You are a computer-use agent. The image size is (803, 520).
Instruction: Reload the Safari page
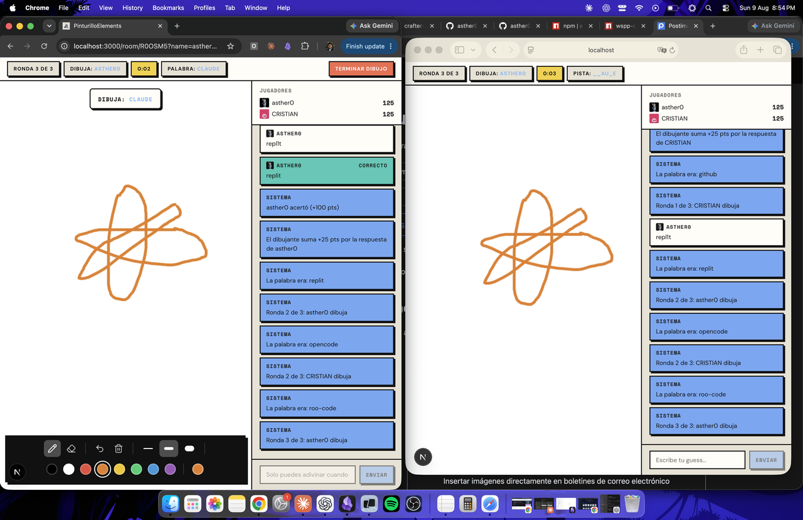[x=673, y=50]
